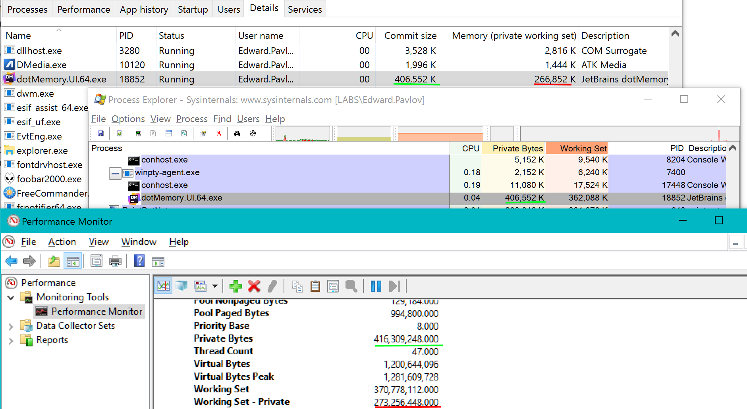Click View Current Activity graph icon

[x=163, y=286]
